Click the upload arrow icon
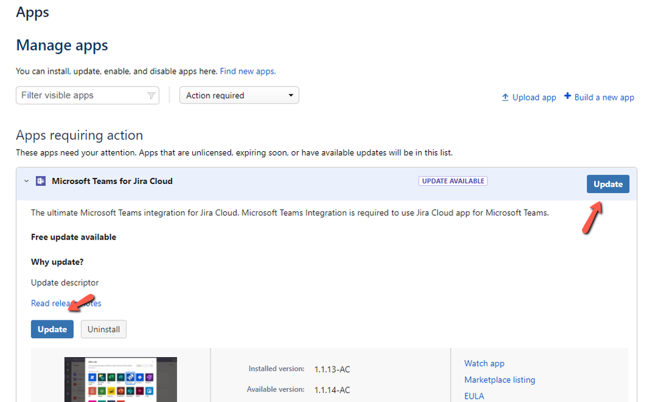Screen dimensions: 669x402 [x=505, y=97]
